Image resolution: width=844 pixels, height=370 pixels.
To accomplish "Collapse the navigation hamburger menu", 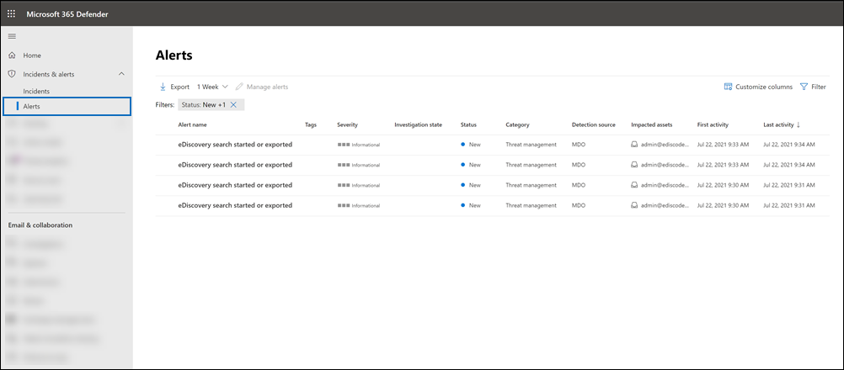I will tap(12, 36).
